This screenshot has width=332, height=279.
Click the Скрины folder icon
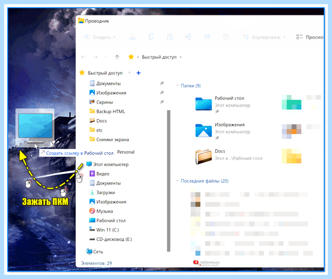(92, 102)
